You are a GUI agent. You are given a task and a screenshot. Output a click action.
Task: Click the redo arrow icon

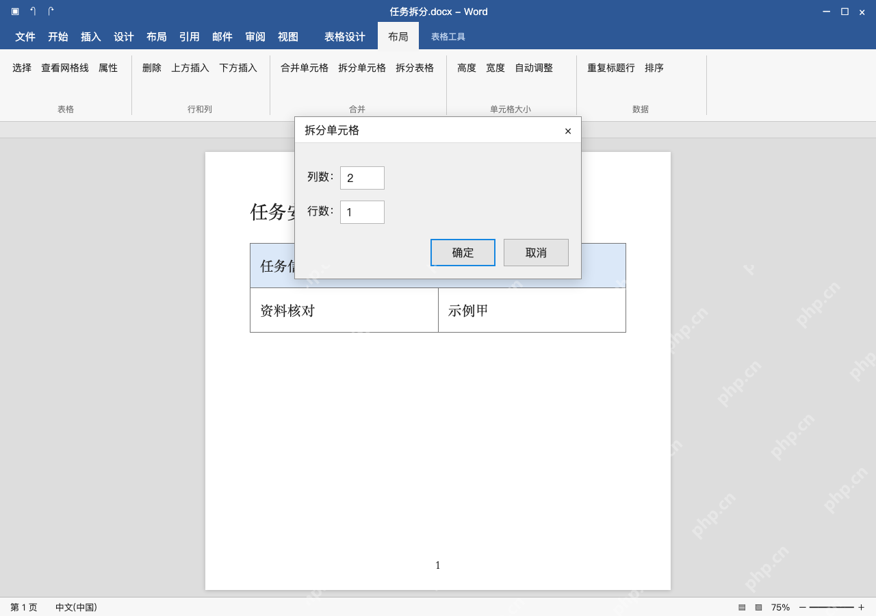51,11
